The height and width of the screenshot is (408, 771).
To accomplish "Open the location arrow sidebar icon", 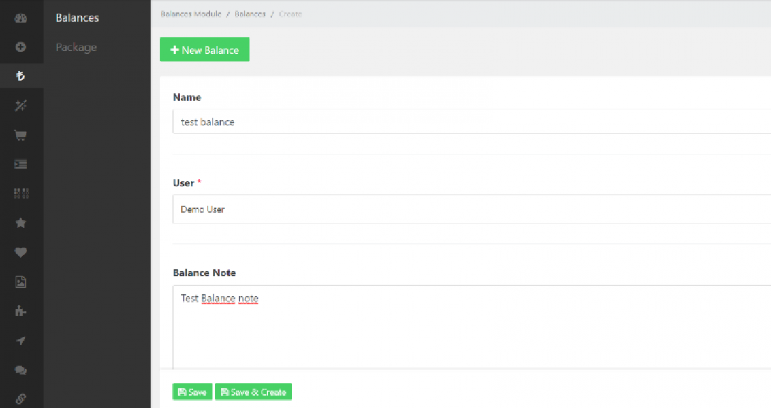I will tap(20, 341).
